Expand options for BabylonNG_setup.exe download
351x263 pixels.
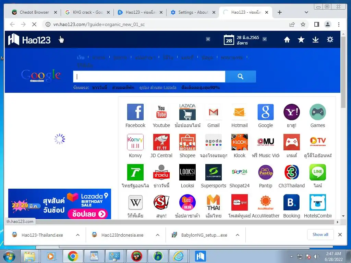coord(238,235)
